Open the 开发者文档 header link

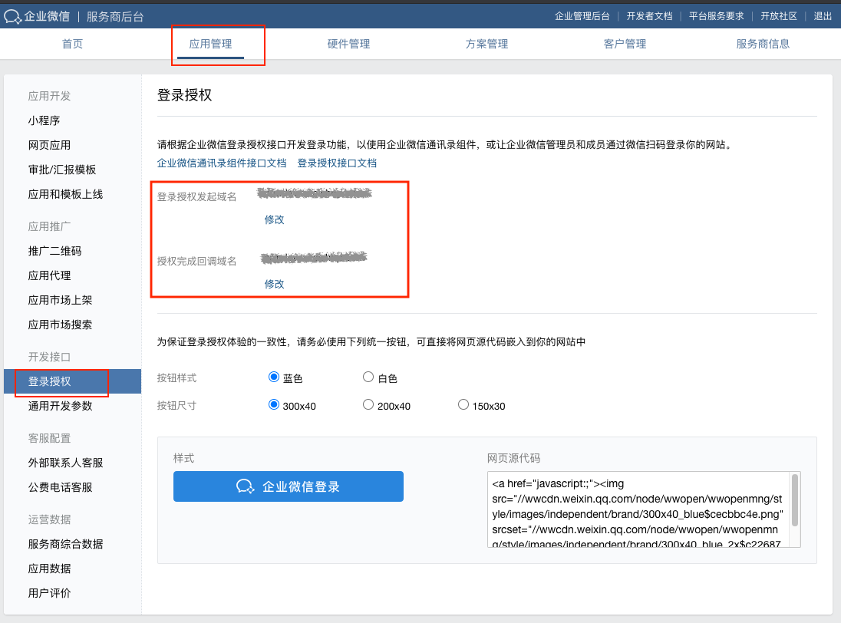click(649, 16)
